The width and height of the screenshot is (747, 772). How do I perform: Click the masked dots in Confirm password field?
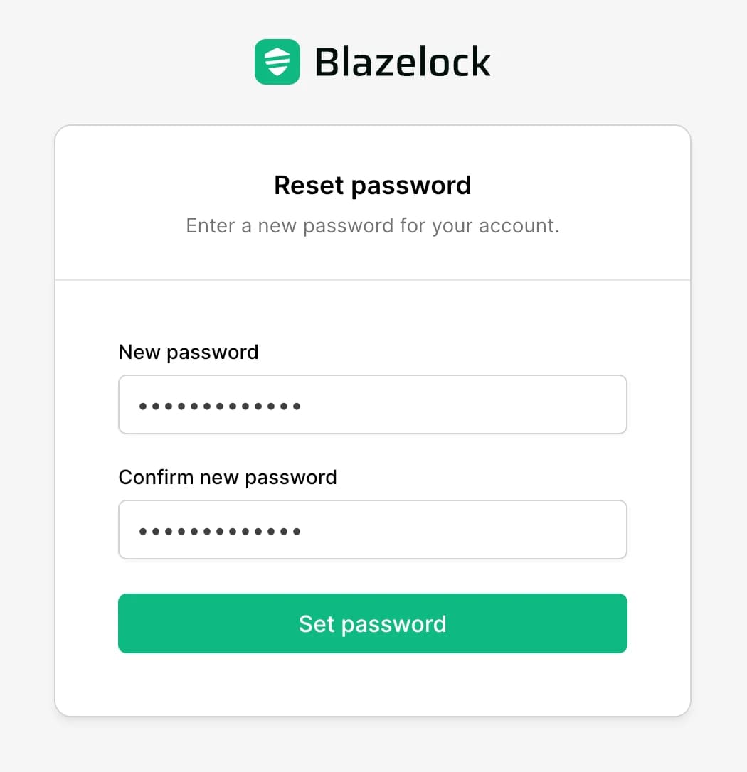pos(218,529)
